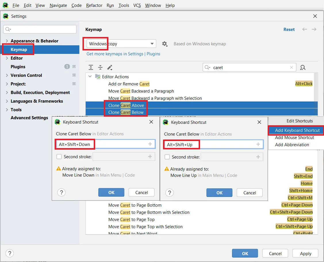
Task: Select Advanced Settings in sidebar
Action: coord(29,118)
